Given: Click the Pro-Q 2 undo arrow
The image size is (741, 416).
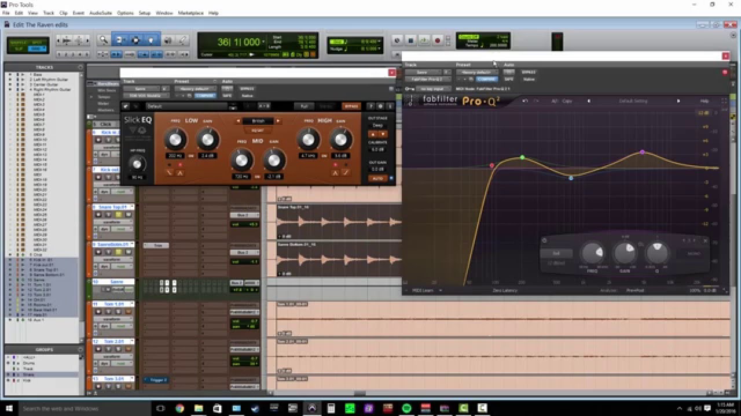Looking at the screenshot, I should tap(524, 101).
